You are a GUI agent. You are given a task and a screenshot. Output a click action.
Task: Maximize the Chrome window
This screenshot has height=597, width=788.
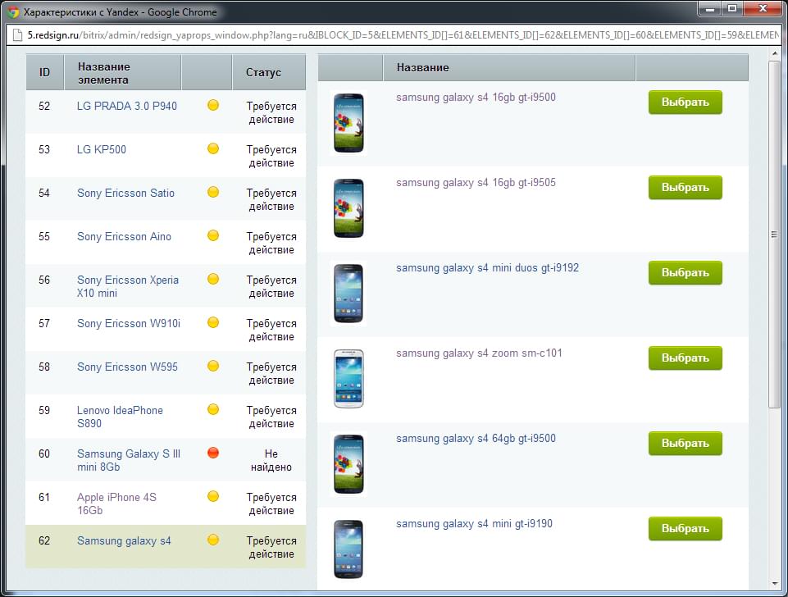tap(733, 8)
